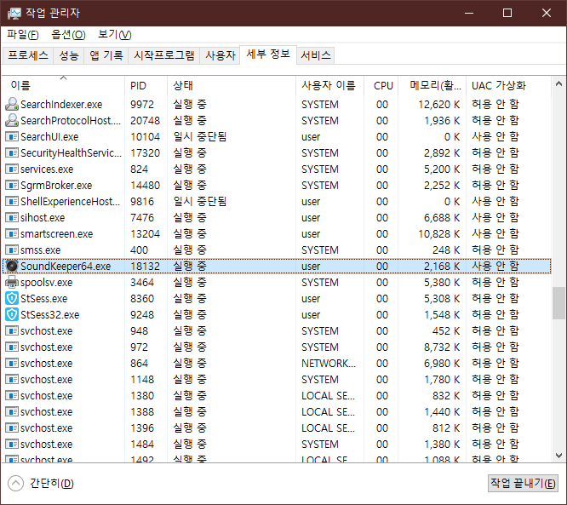Click memory value 6,980 K
The width and height of the screenshot is (567, 505).
coord(442,363)
